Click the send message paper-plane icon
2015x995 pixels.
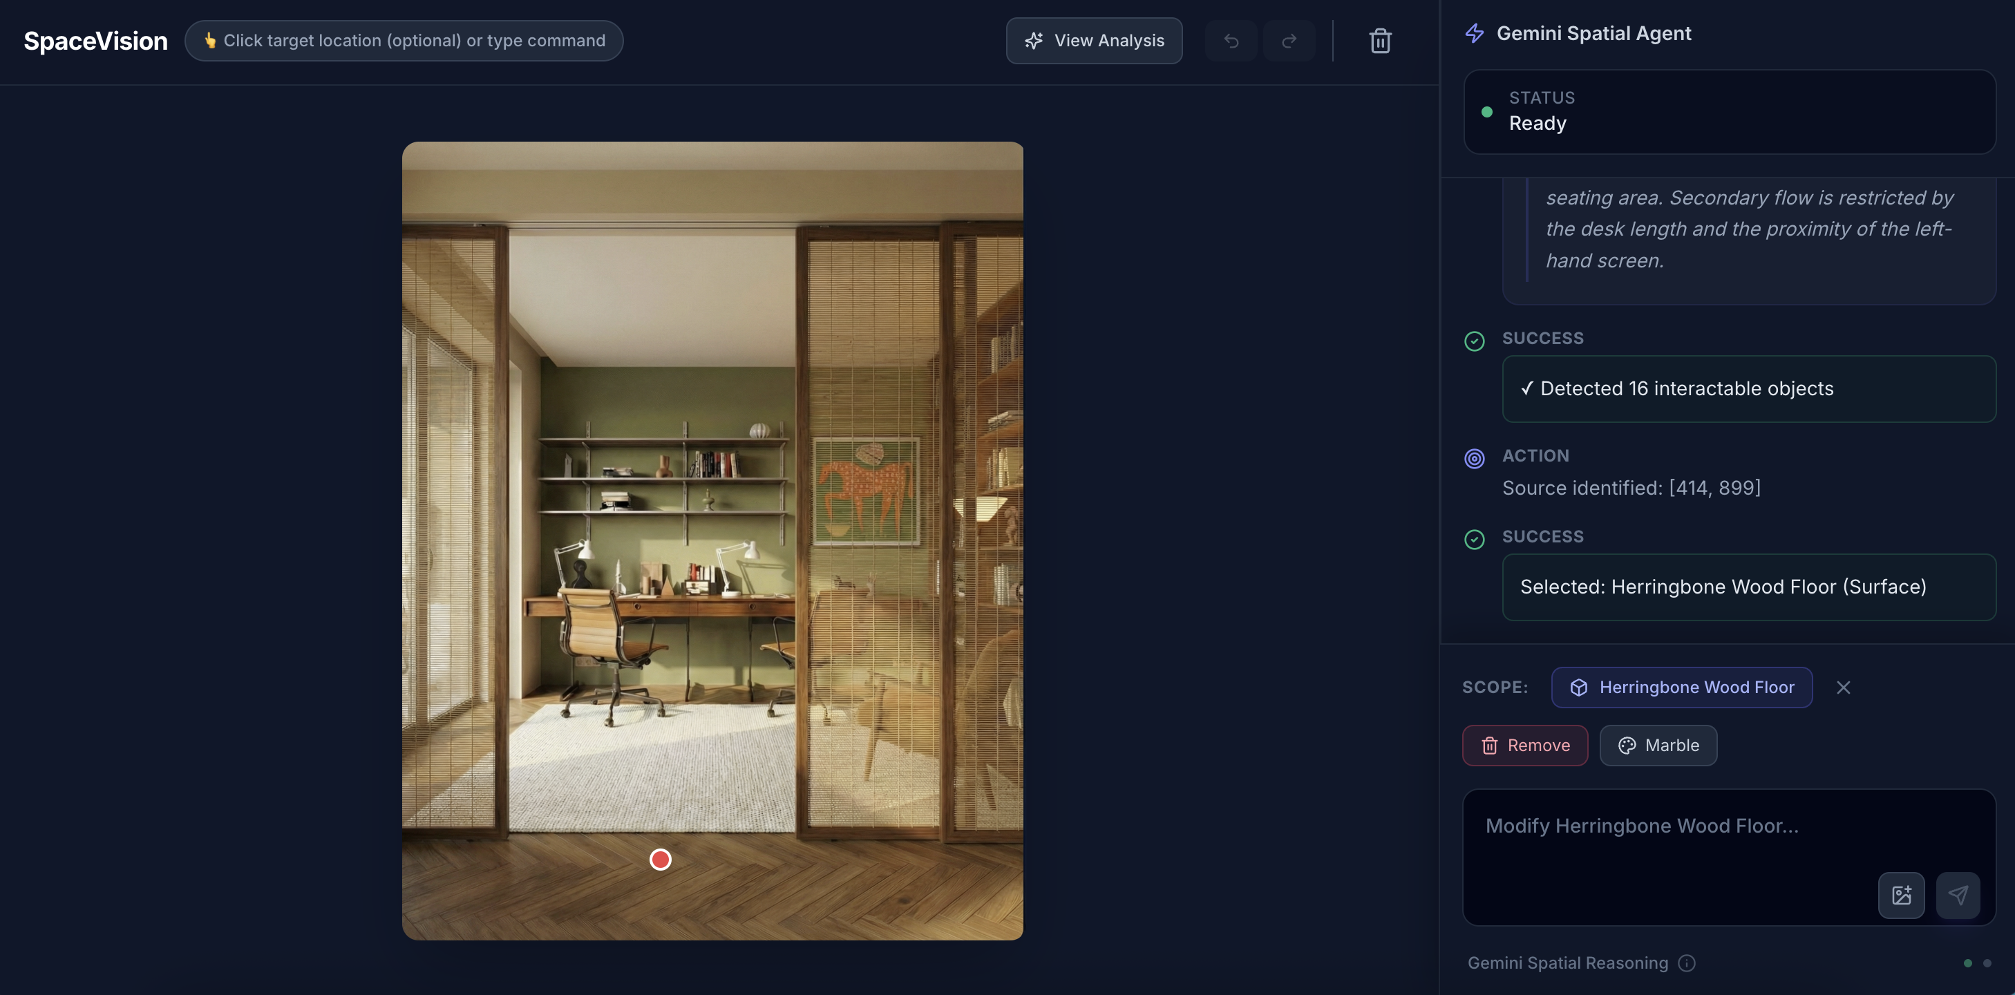[1957, 895]
